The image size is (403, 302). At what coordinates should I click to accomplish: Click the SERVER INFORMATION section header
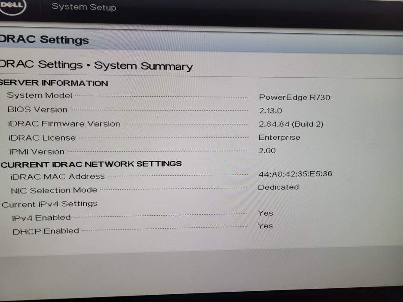(x=54, y=83)
